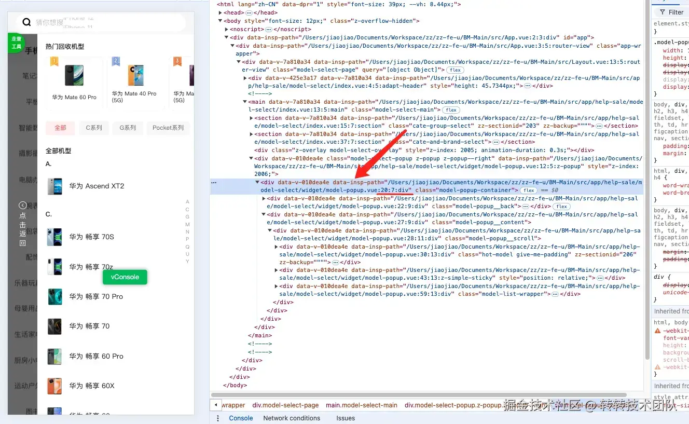Click the breadcrumb scroll-left arrow

215,405
